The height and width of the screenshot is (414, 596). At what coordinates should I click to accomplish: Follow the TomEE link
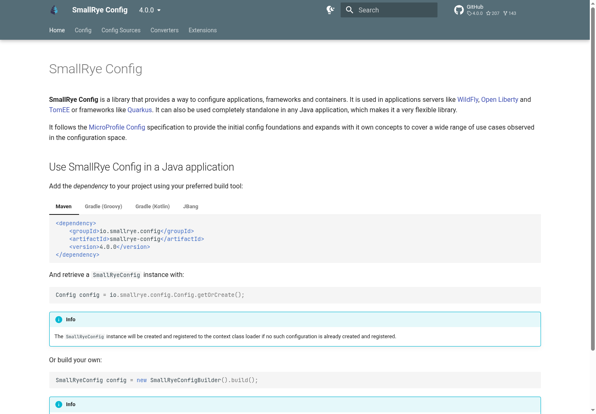60,110
